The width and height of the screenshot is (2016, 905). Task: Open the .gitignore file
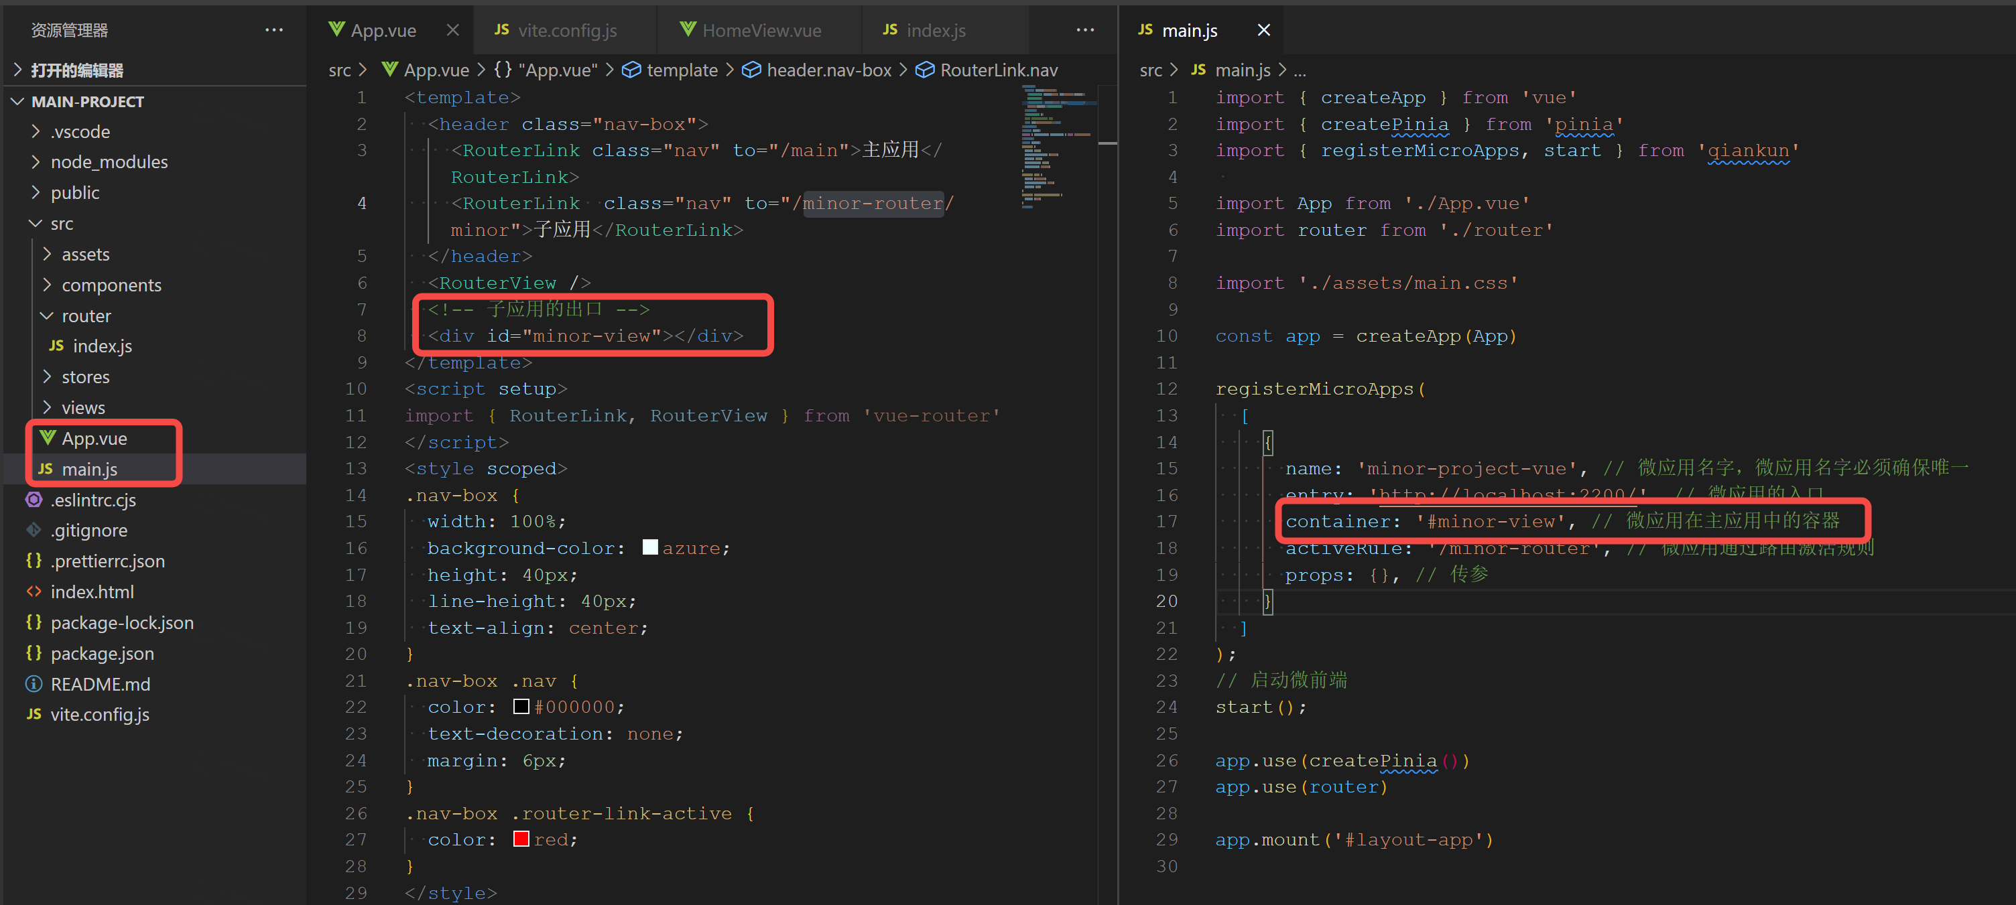[x=155, y=531]
